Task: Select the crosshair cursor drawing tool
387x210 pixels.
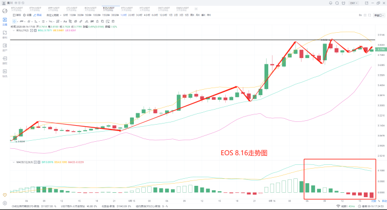Action: click(15, 21)
